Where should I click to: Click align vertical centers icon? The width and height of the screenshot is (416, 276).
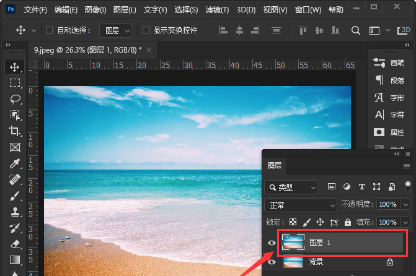point(319,30)
